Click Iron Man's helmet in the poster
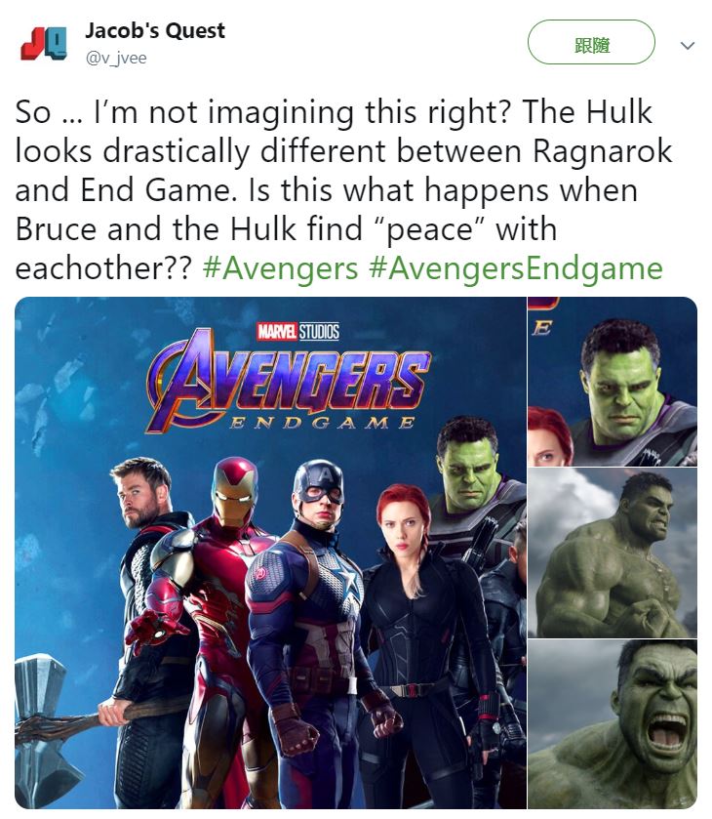Image resolution: width=712 pixels, height=819 pixels. click(x=234, y=492)
